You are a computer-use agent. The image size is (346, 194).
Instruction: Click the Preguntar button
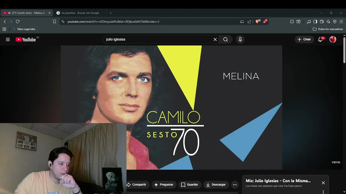pos(164,185)
